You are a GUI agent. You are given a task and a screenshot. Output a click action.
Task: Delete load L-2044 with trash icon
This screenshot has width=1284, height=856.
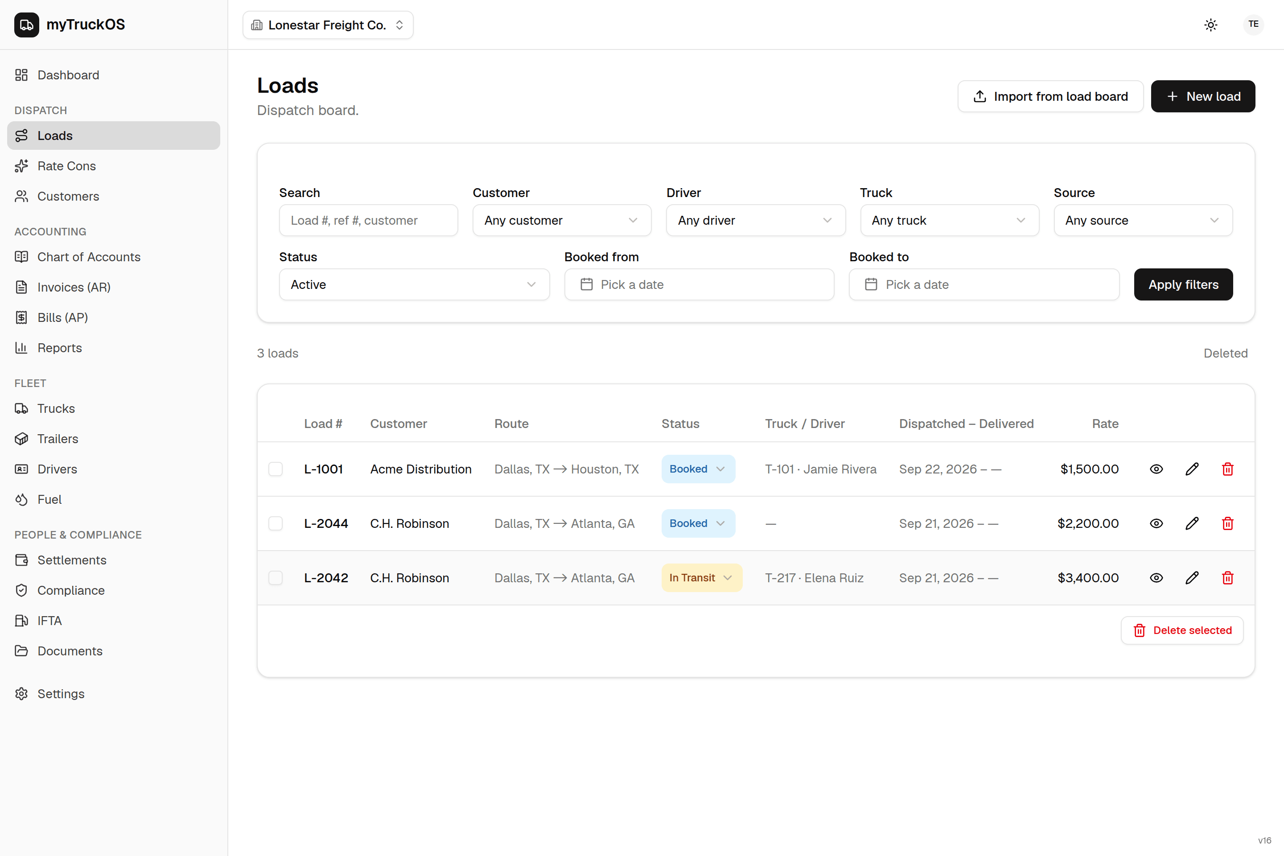click(x=1227, y=523)
